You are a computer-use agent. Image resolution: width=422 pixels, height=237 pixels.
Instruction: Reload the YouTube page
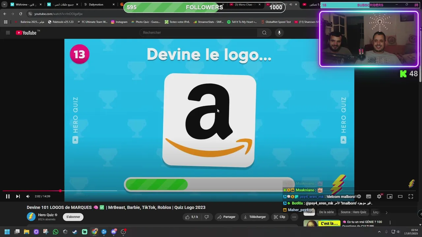pos(20,14)
